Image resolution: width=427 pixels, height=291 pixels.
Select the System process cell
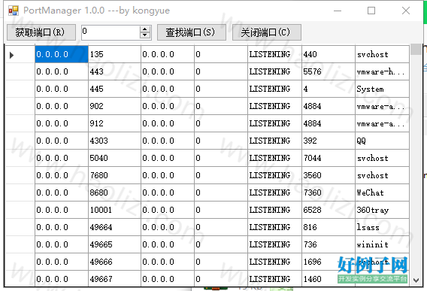(x=382, y=89)
